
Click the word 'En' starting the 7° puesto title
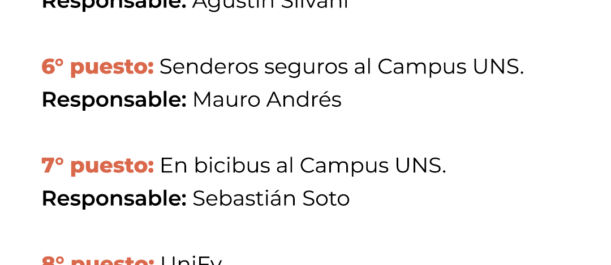[x=174, y=166]
